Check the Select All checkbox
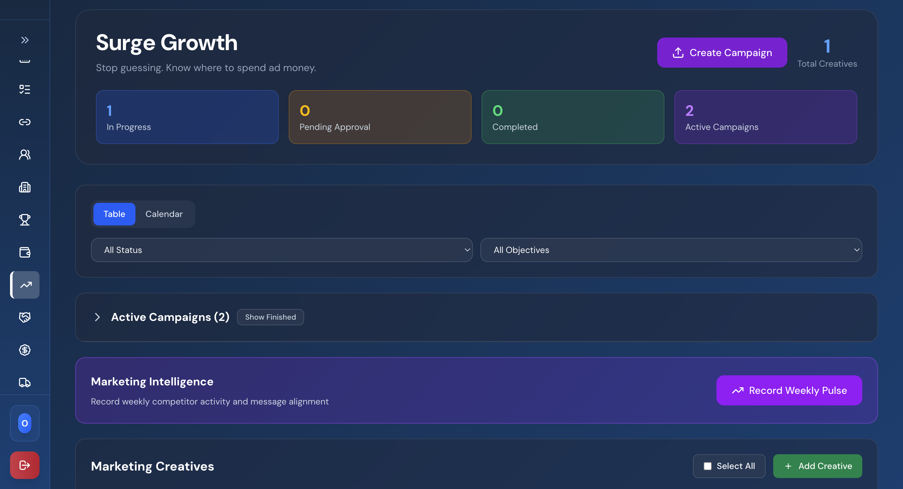 tap(707, 466)
